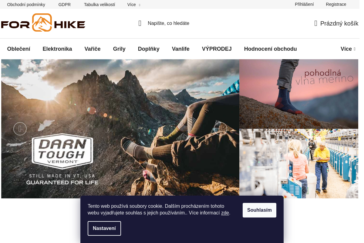Image resolution: width=364 pixels, height=243 pixels.
Task: Open Hodnocení obchodu page
Action: (x=271, y=49)
